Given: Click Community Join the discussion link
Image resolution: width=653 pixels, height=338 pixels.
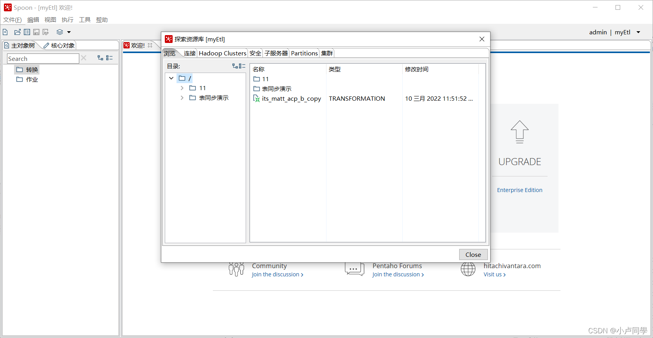Looking at the screenshot, I should pyautogui.click(x=277, y=274).
